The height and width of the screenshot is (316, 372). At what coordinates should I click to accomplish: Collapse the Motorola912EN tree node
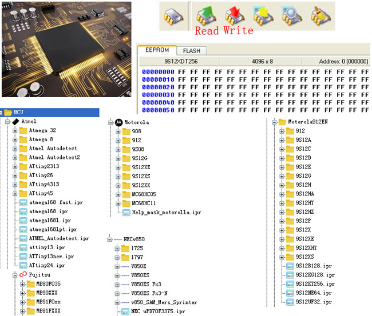[x=274, y=122]
